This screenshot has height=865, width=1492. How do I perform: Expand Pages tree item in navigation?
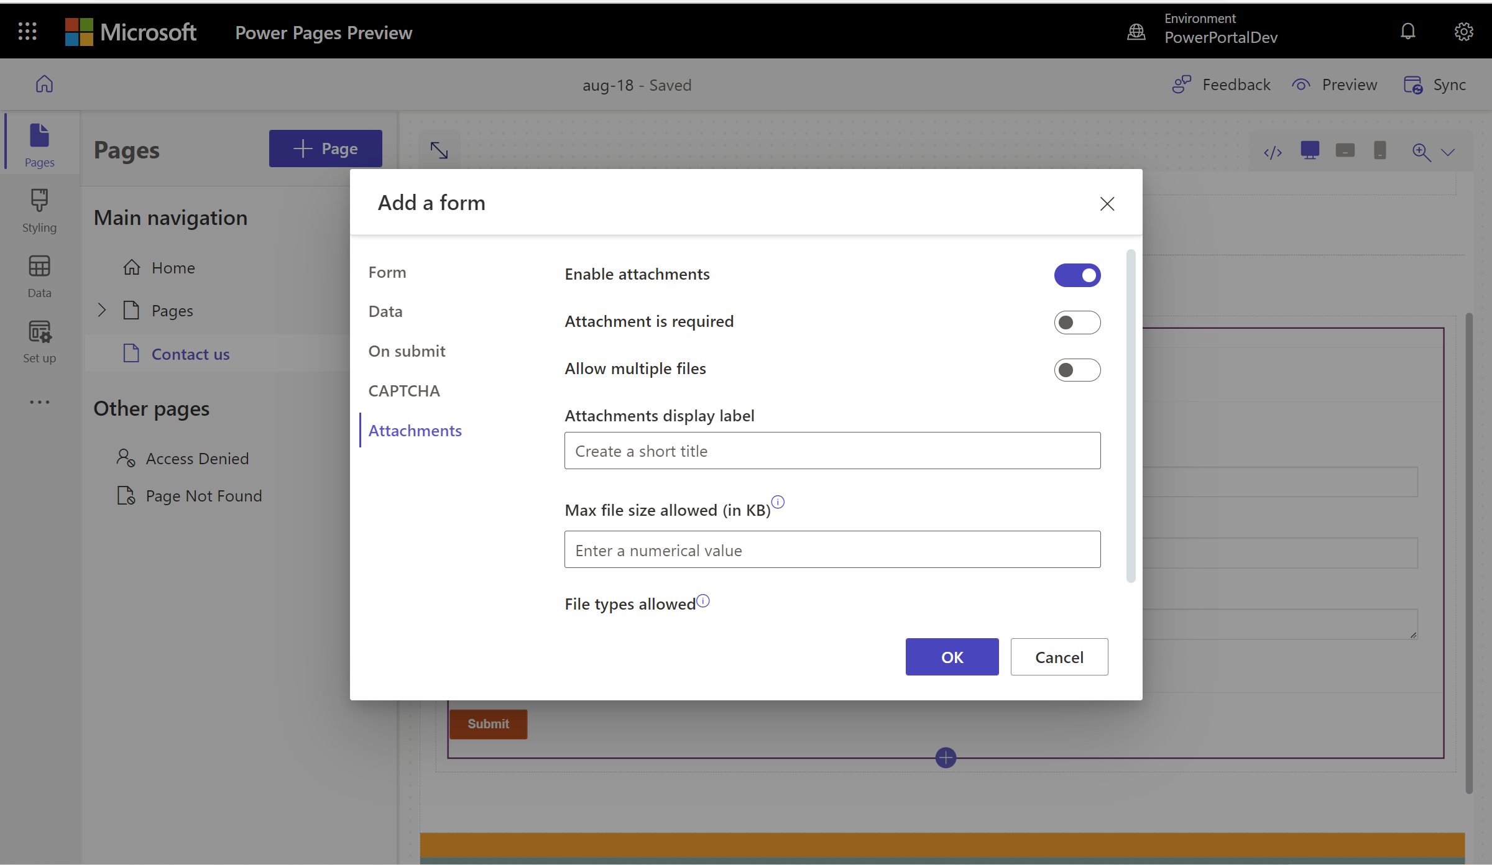101,309
